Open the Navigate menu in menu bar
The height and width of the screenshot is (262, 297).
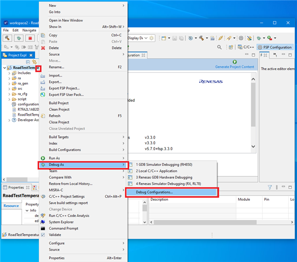tap(29, 30)
